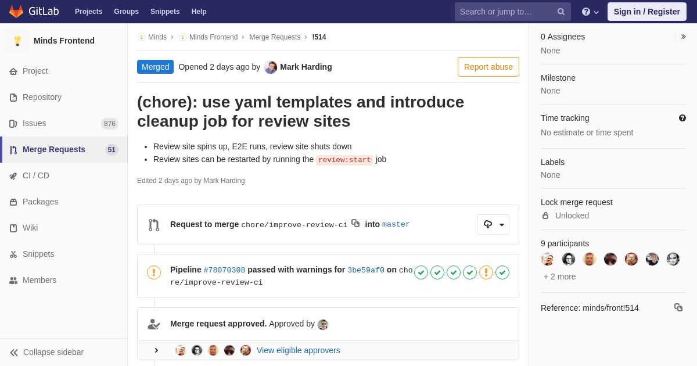Open the Project home sidebar icon
This screenshot has width=697, height=366.
tap(13, 71)
